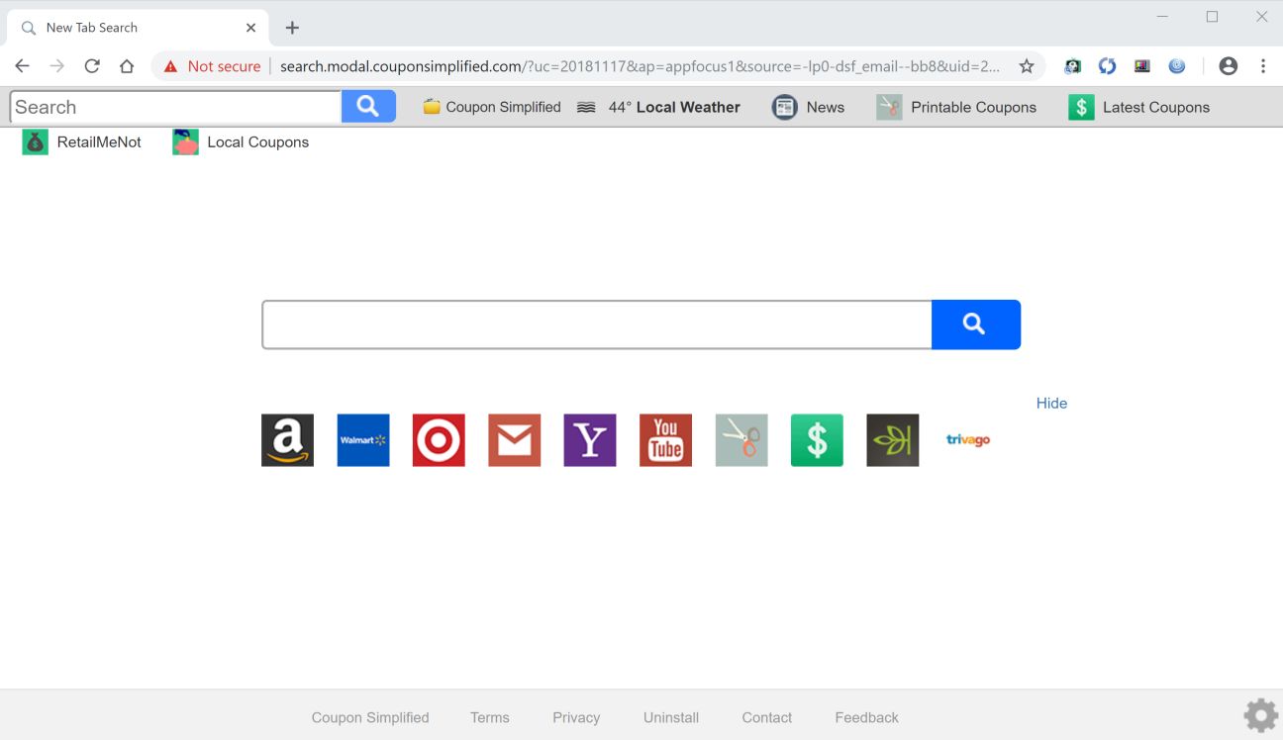Open Latest Coupons in the toolbar
This screenshot has height=740, width=1283.
[1139, 107]
